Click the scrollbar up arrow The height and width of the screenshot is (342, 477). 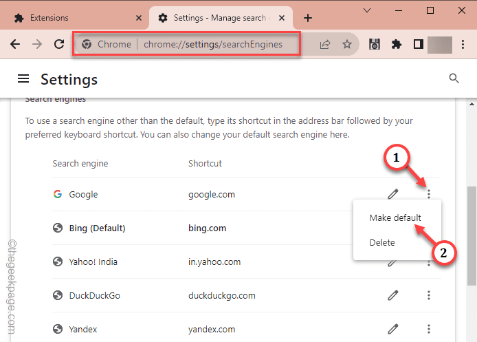coord(472,104)
